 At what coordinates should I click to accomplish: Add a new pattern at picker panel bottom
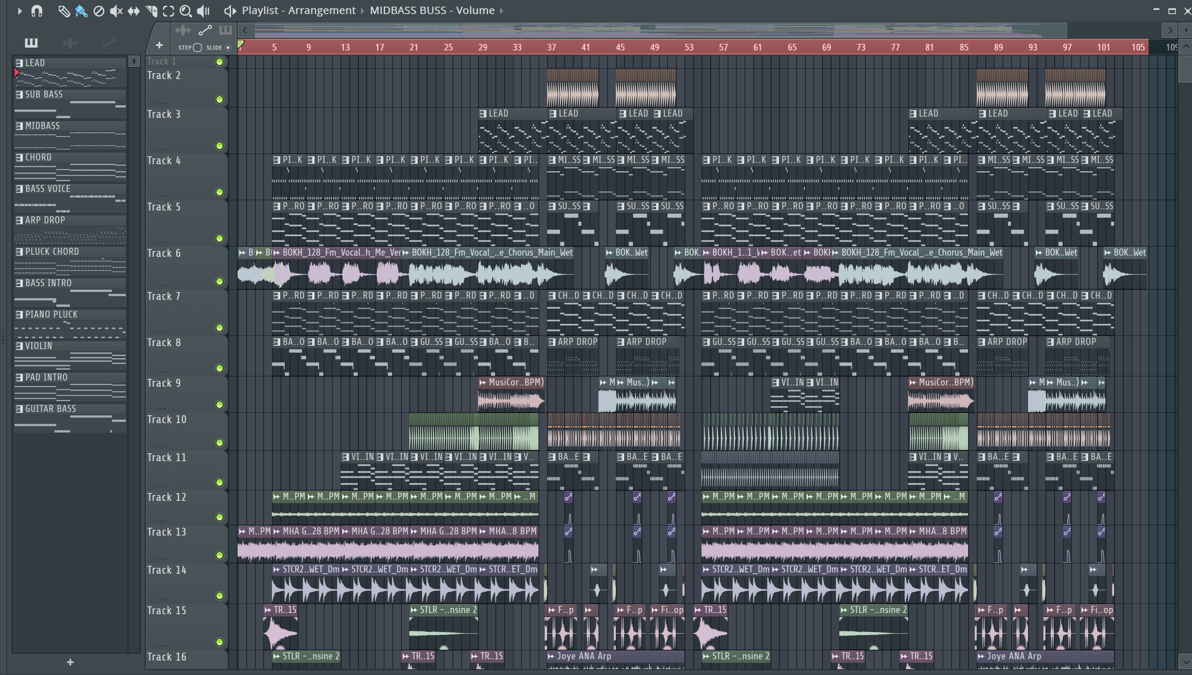[70, 662]
